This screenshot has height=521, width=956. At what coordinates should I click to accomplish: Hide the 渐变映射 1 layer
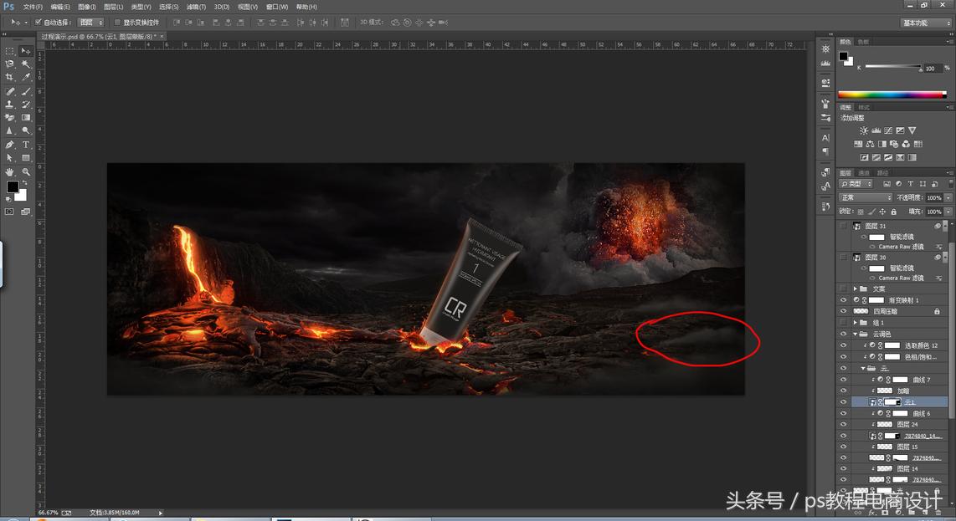[843, 299]
